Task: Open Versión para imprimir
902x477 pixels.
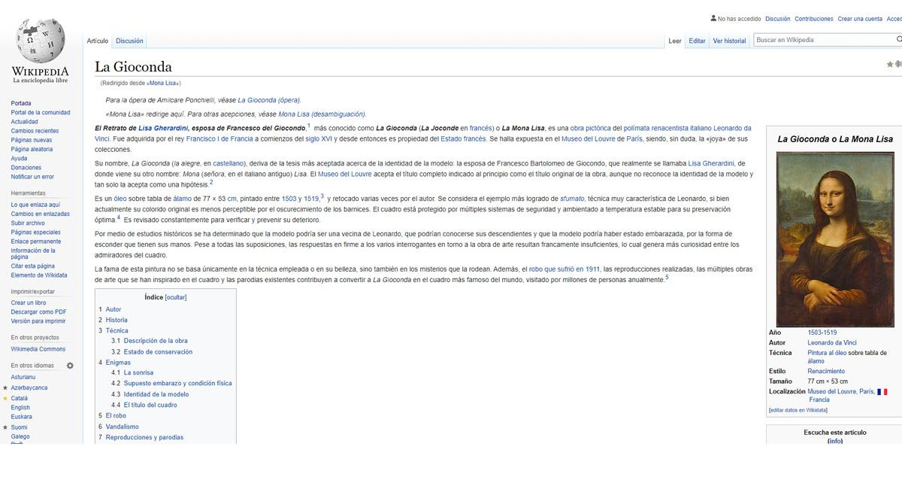Action: coord(38,321)
